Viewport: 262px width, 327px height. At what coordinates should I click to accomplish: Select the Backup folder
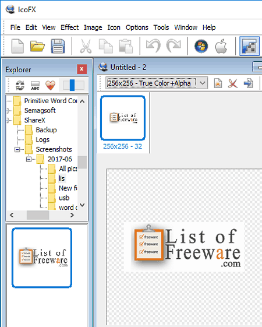[46, 130]
